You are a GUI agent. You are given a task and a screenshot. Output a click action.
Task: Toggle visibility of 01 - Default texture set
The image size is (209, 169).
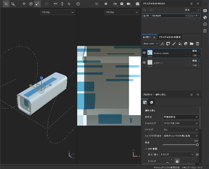144,16
